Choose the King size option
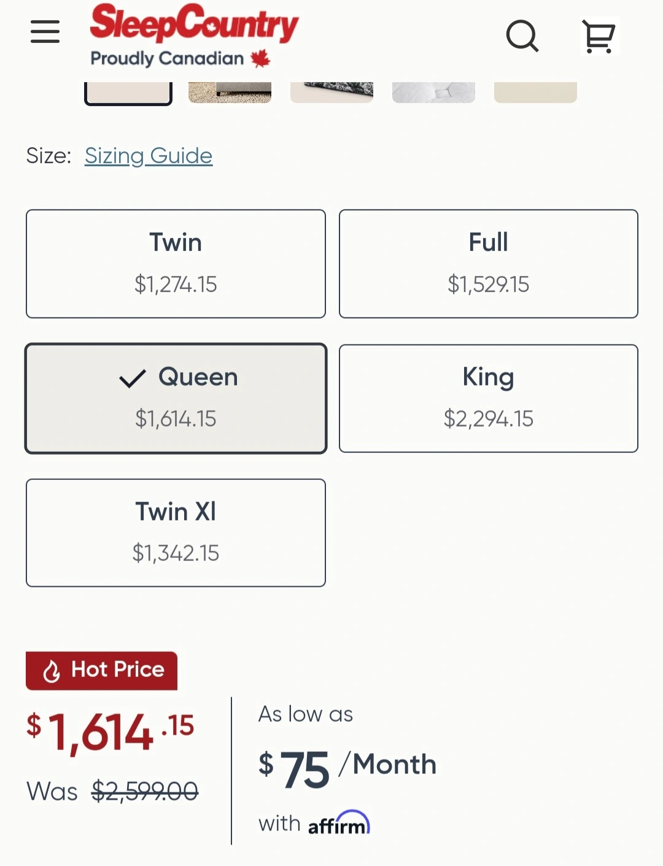This screenshot has height=866, width=663. point(489,398)
